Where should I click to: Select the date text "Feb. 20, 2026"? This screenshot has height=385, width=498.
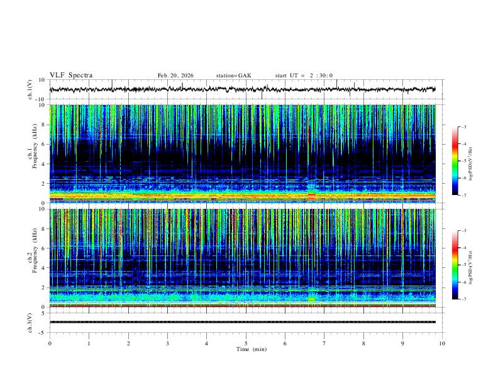[175, 75]
